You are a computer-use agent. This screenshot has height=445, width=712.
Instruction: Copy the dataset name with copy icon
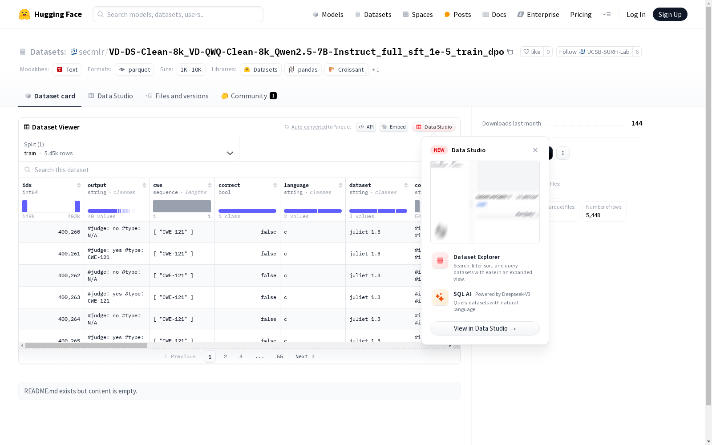point(510,52)
